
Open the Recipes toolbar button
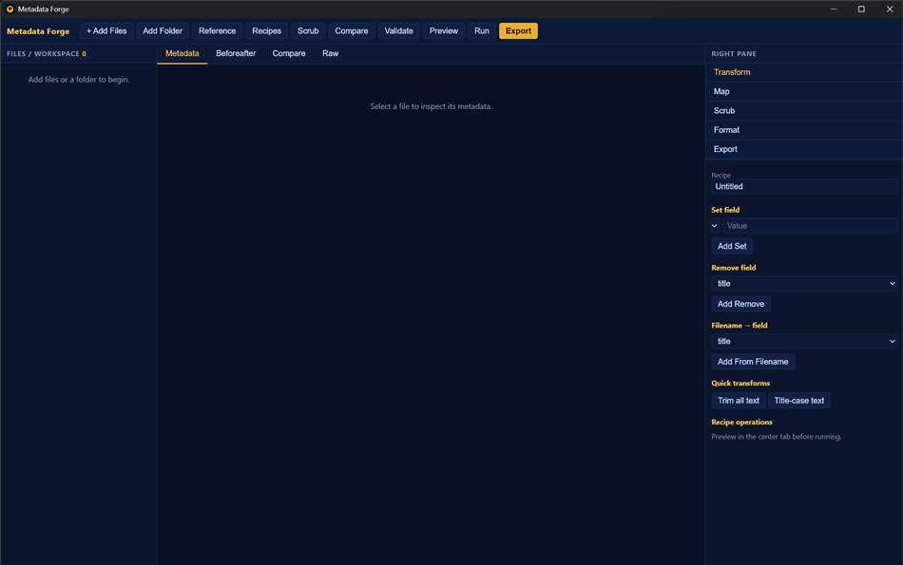click(x=267, y=31)
